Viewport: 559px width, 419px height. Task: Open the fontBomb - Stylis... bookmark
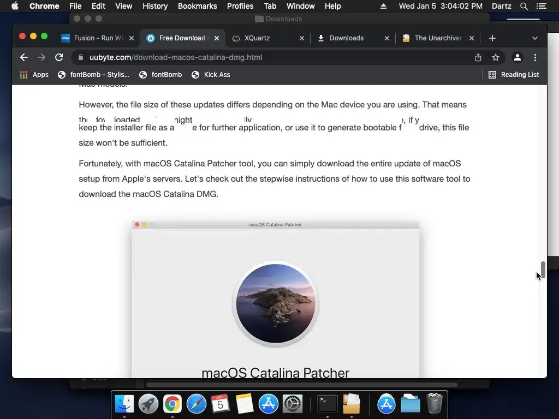coord(94,74)
